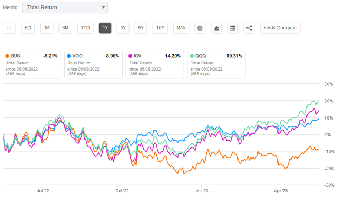Select the active 1Y range button
337x198 pixels.
tap(105, 28)
